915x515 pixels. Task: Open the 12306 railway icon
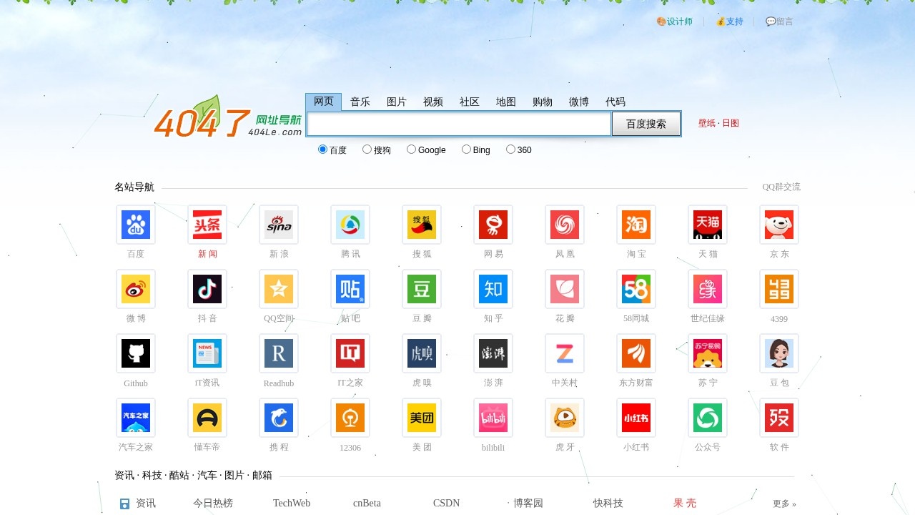pos(350,418)
